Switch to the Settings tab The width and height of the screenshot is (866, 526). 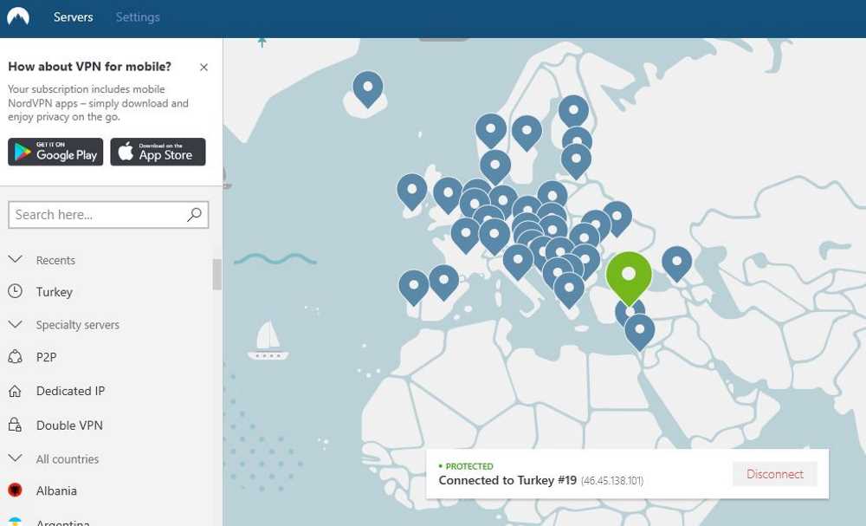[x=138, y=17]
